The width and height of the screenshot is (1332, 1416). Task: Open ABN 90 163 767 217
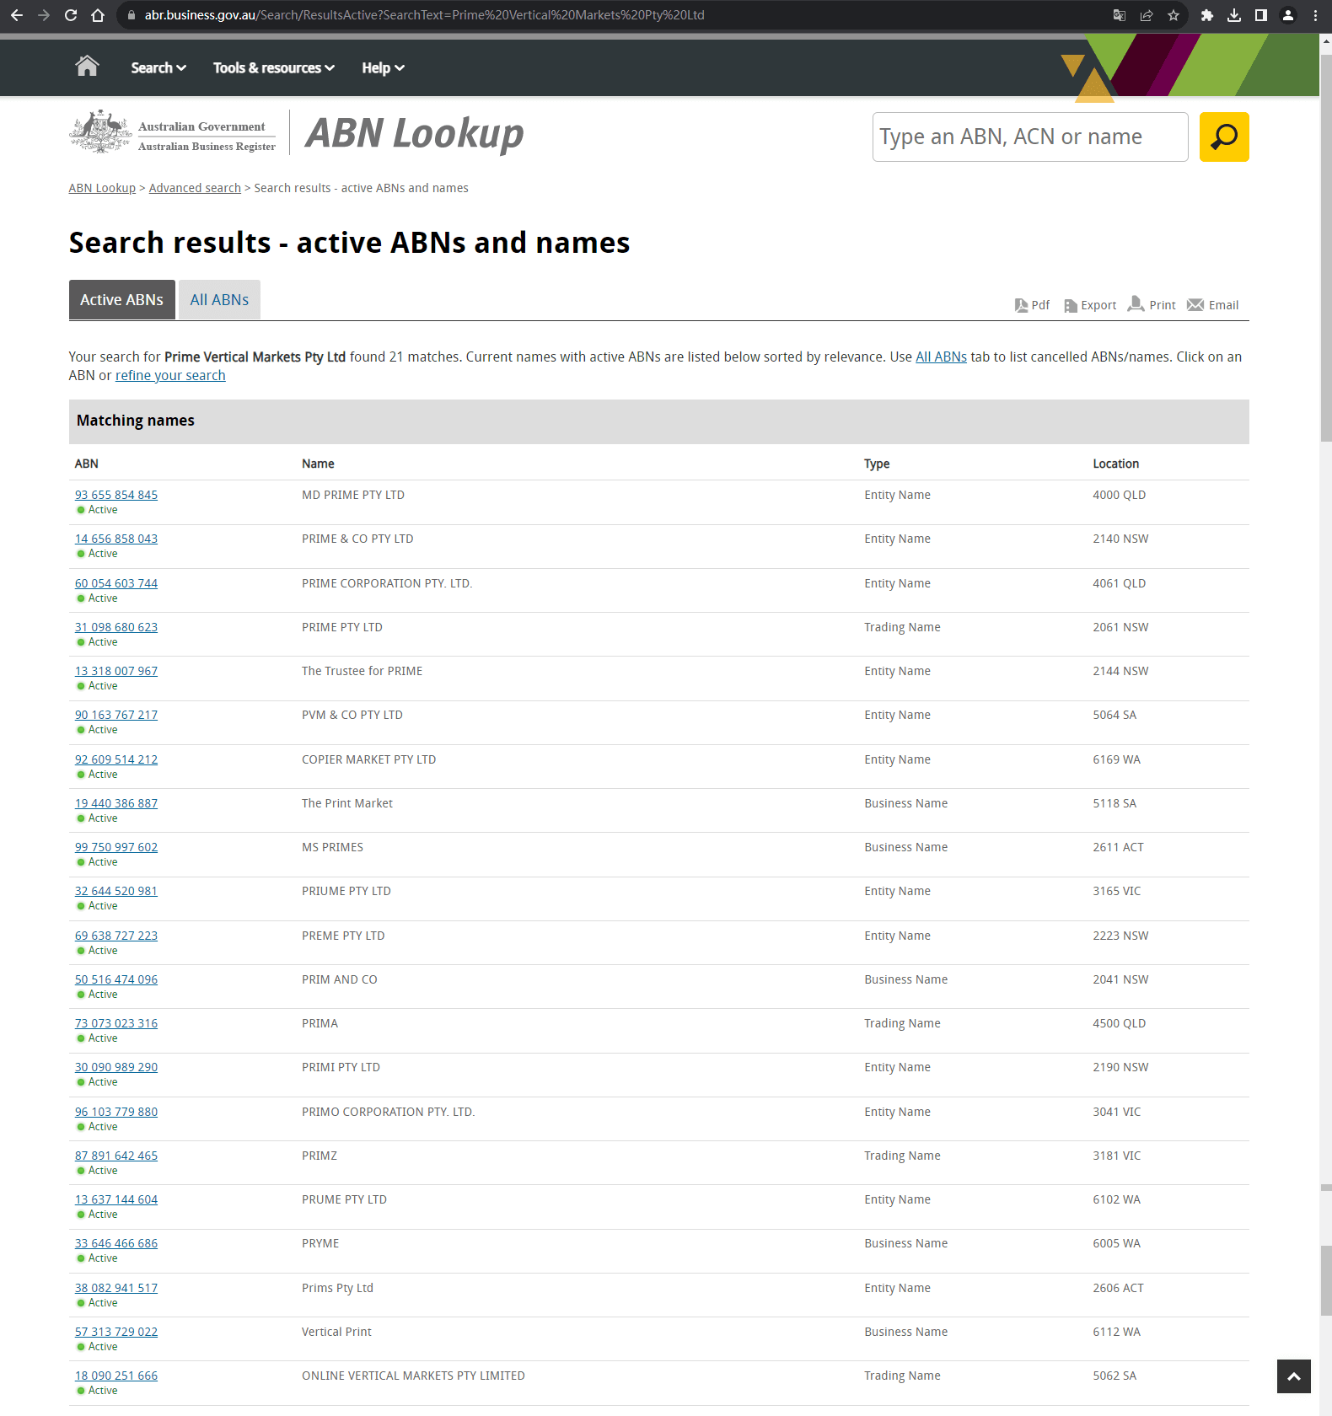116,715
